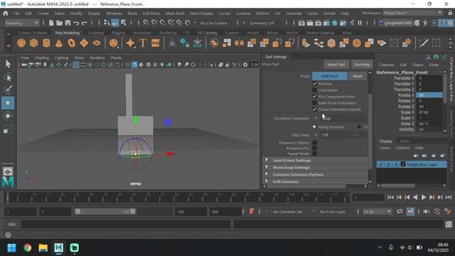Activate the Rotate tool in the toolbox
The image size is (455, 256).
(8, 116)
